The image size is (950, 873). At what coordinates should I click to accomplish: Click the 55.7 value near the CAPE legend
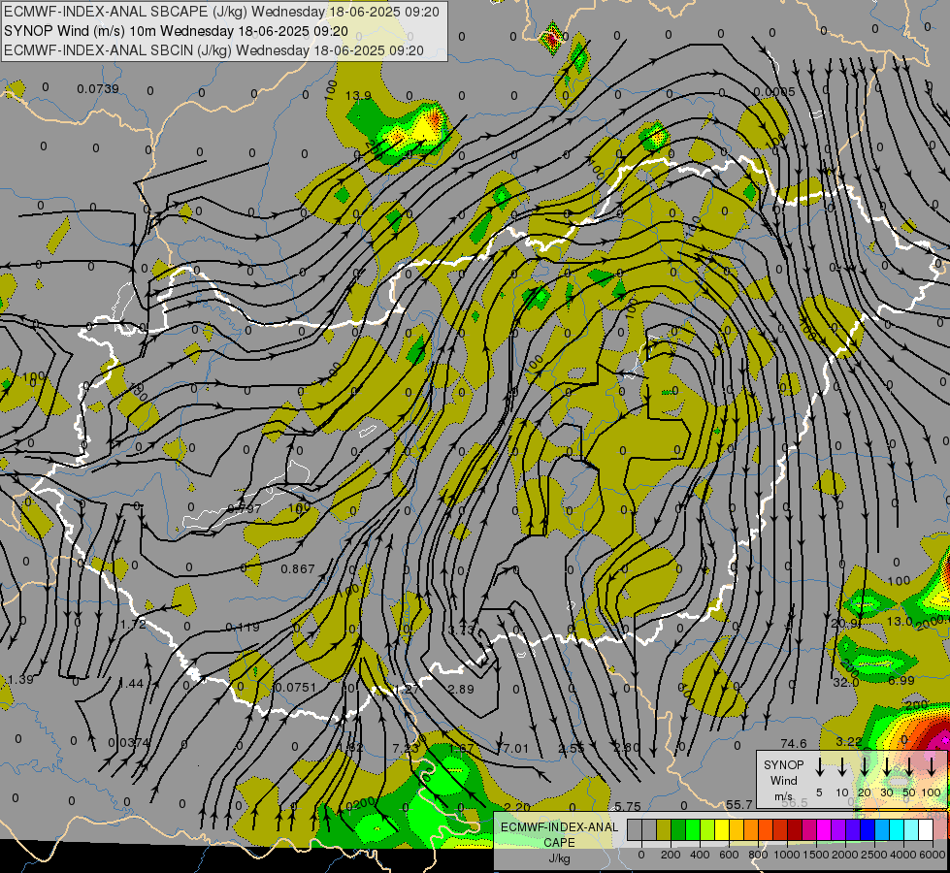[x=739, y=804]
